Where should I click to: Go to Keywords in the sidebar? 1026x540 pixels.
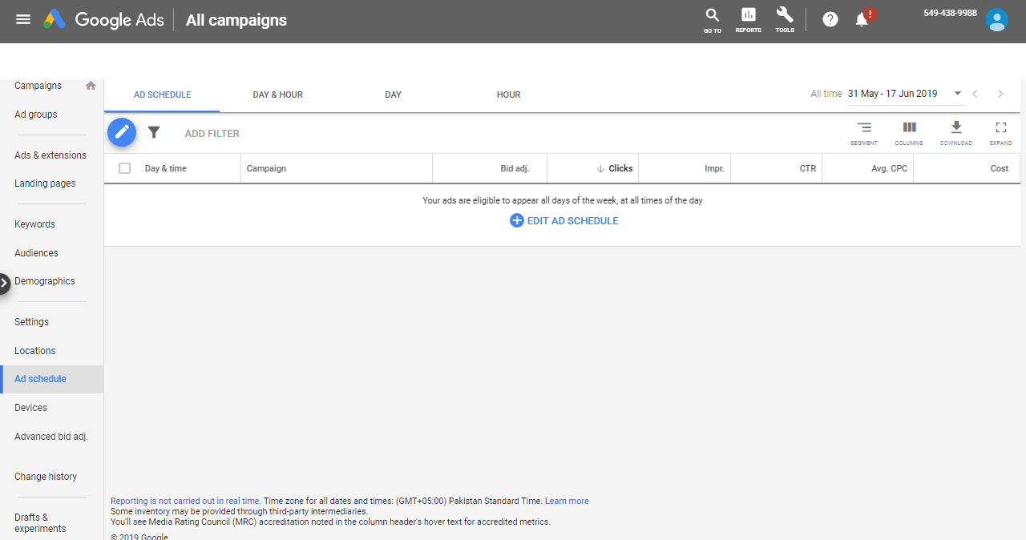(x=34, y=224)
